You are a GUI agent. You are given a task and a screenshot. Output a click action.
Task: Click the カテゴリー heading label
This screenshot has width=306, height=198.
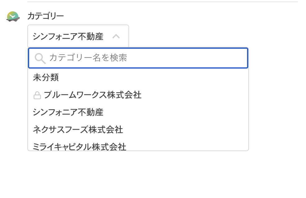point(45,15)
